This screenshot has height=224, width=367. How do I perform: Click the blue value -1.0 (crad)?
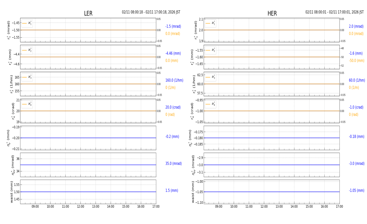click(356, 107)
